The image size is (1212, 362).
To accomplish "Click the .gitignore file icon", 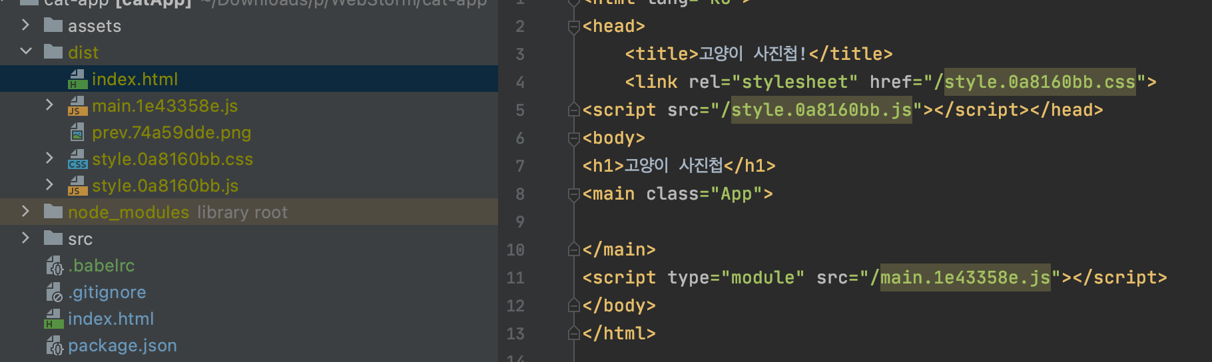I will (55, 292).
